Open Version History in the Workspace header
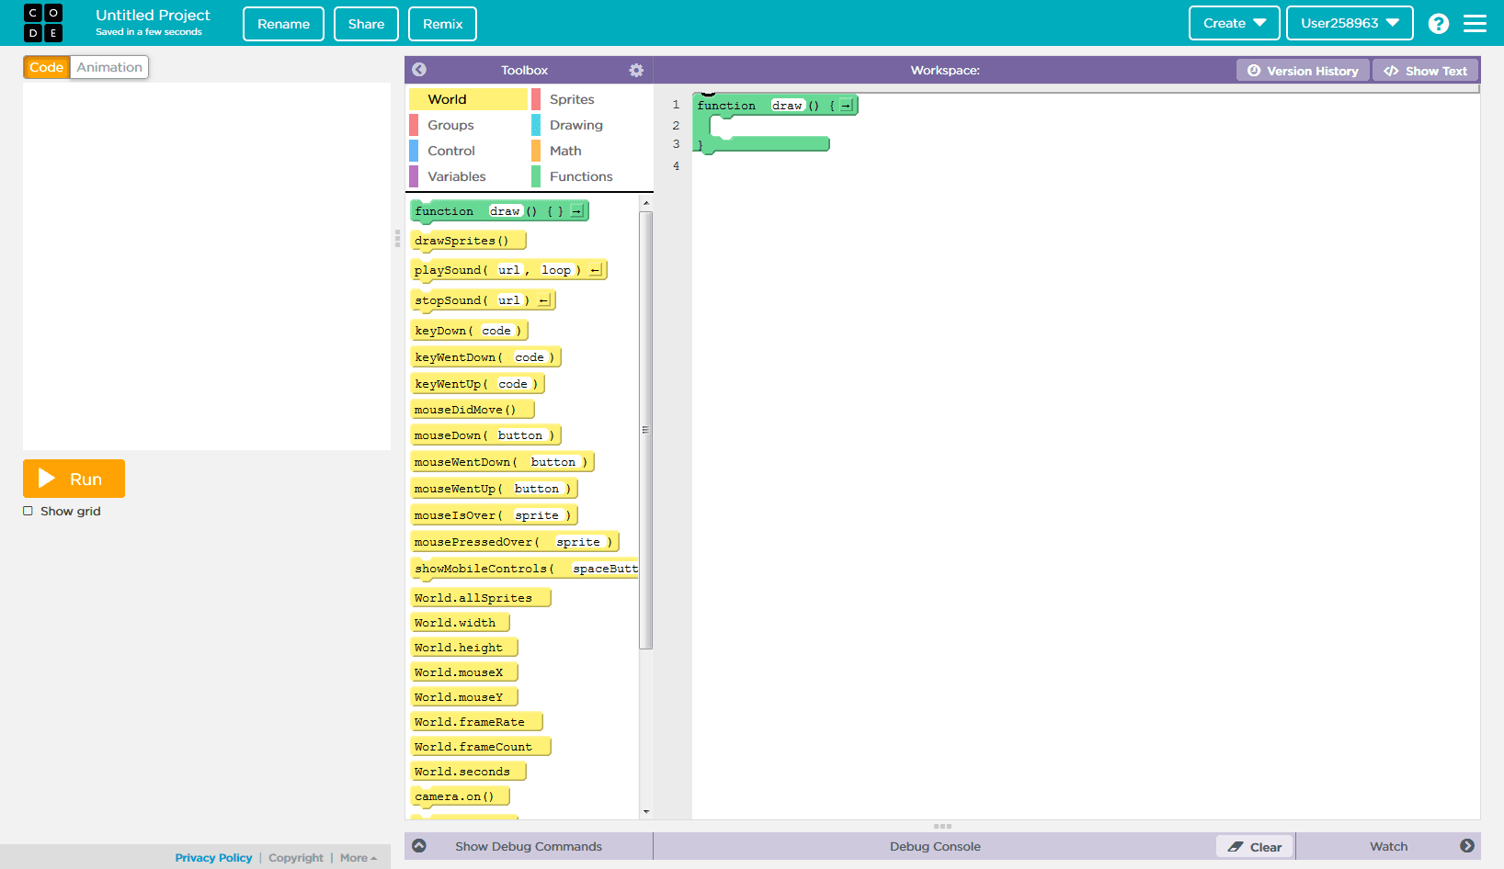This screenshot has width=1504, height=869. pos(1302,70)
